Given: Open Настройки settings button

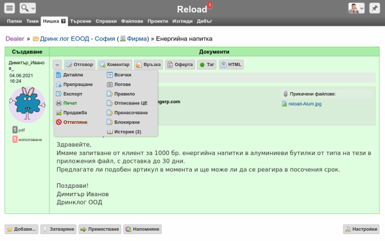Looking at the screenshot, I should (361, 229).
